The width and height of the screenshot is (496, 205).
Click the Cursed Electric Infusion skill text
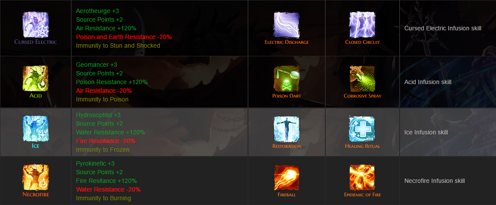(x=443, y=29)
